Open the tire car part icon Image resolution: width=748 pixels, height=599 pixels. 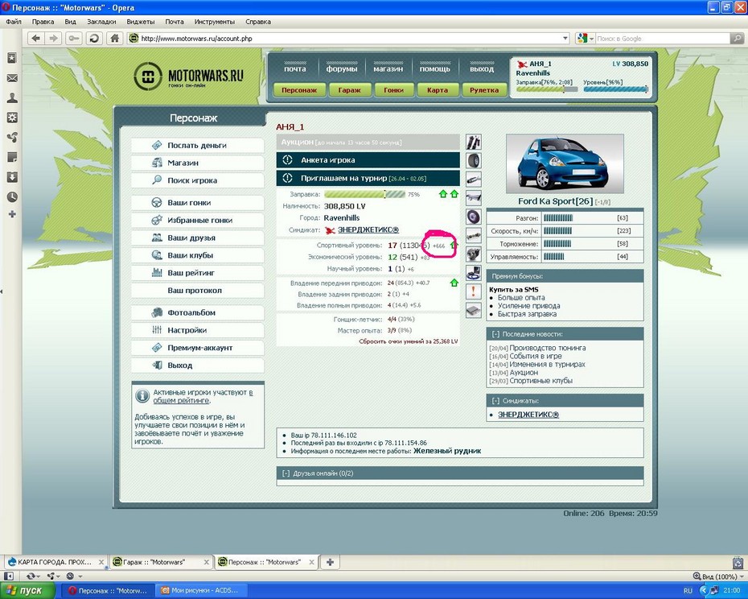point(473,160)
